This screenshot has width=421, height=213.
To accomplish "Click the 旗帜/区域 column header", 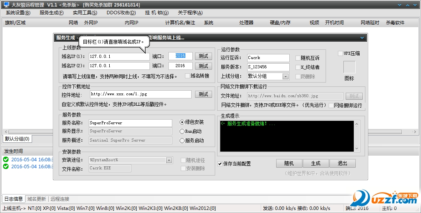I will coord(15,23).
